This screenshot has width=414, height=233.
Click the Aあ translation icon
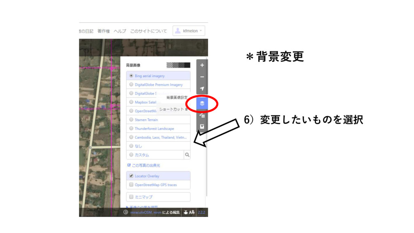click(x=192, y=212)
